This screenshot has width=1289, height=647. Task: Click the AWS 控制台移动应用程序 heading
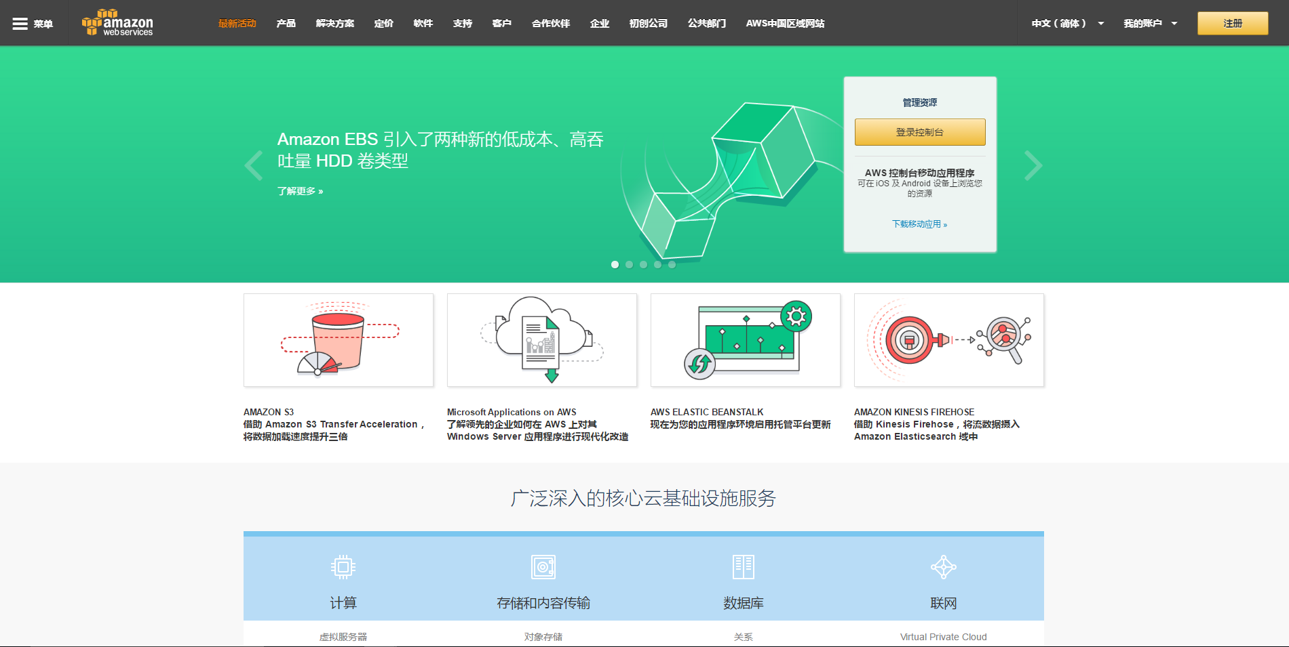click(920, 173)
